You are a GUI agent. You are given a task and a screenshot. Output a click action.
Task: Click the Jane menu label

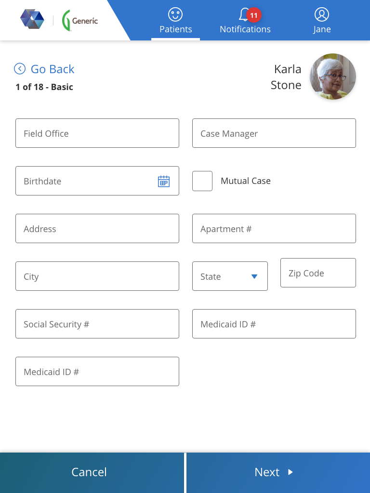[322, 29]
